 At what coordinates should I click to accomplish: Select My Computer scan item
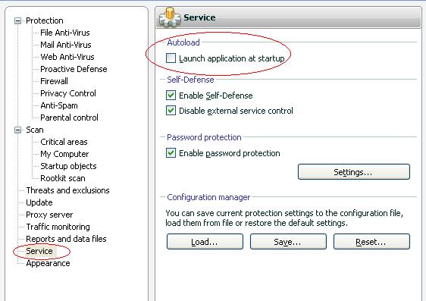pyautogui.click(x=64, y=154)
